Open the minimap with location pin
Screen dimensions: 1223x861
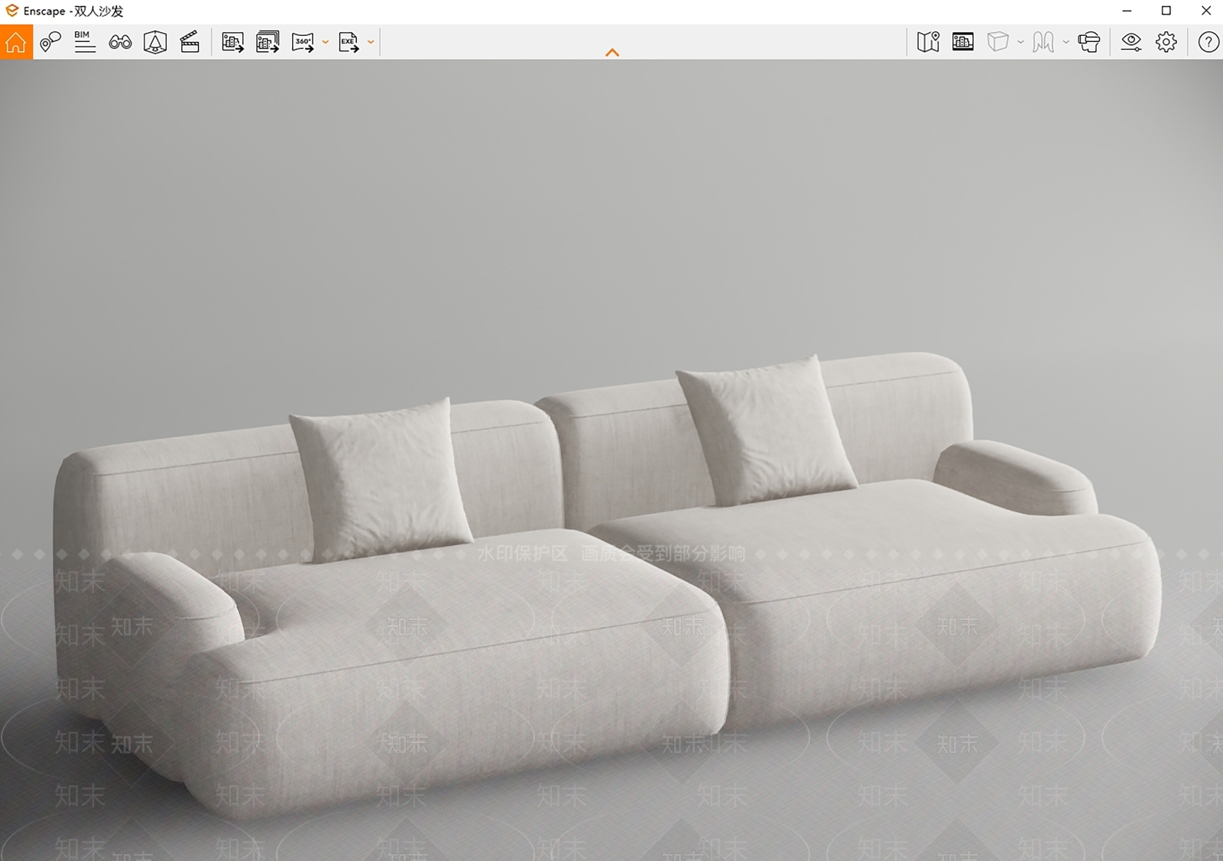point(928,42)
